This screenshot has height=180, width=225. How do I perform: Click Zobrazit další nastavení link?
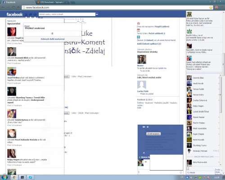53,39
